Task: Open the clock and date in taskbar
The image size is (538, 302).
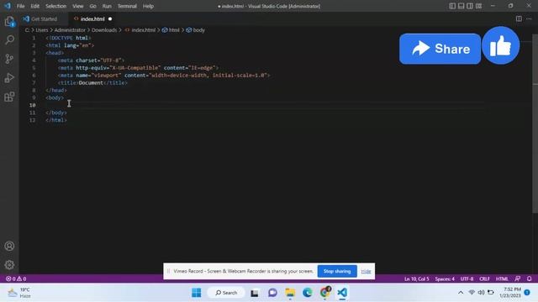Action: [x=510, y=293]
